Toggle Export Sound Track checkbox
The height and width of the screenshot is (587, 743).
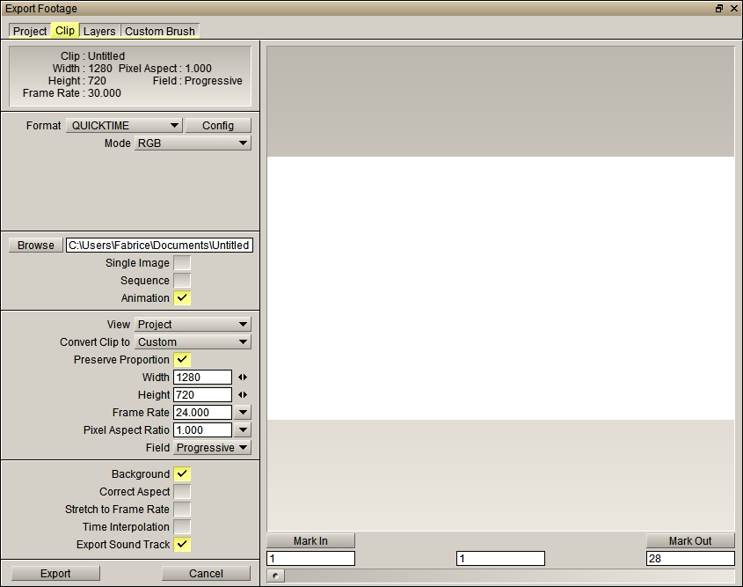(182, 545)
